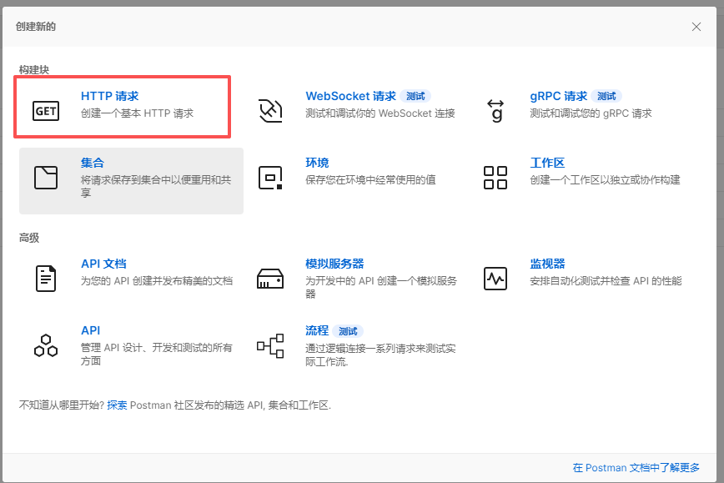Screen dimensions: 724x483
Task: Click the 构建块 section heading
Action: point(34,70)
